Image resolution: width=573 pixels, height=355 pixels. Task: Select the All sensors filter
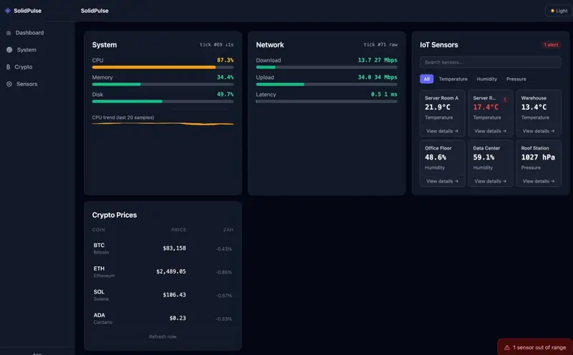pyautogui.click(x=426, y=79)
